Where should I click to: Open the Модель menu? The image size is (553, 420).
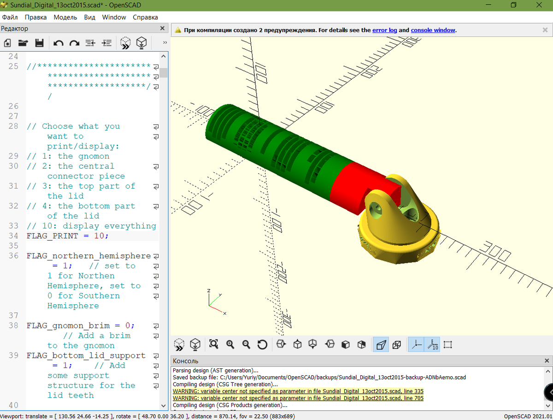pyautogui.click(x=65, y=17)
